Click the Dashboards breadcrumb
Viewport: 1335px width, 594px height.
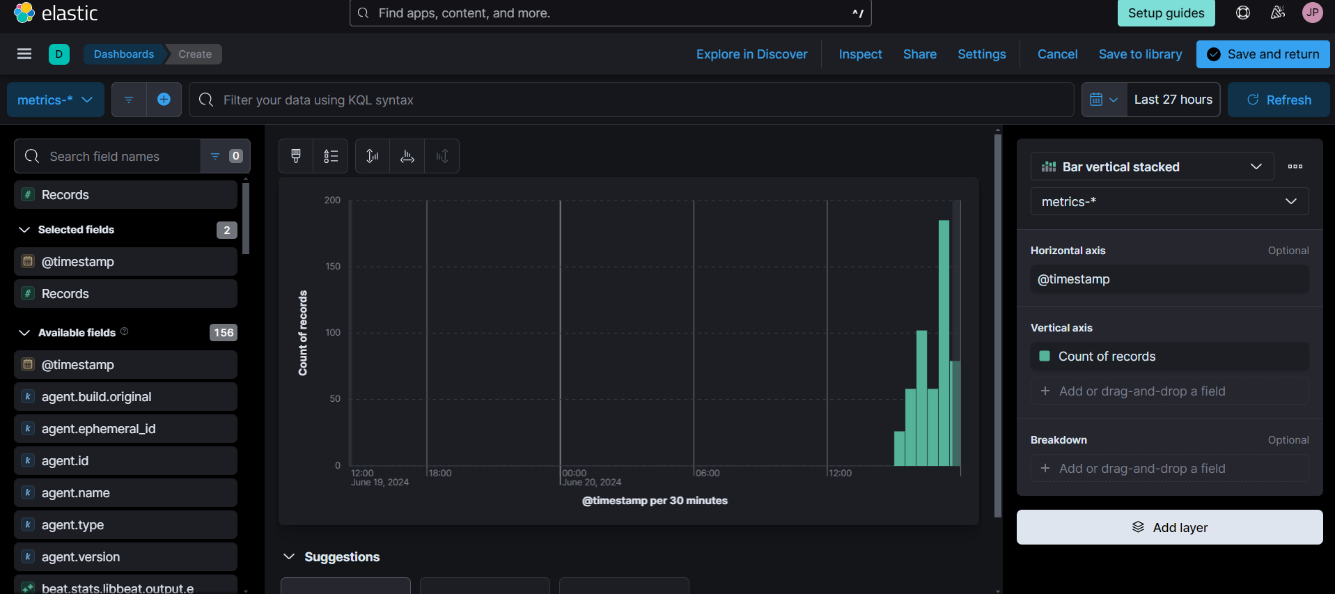point(124,54)
